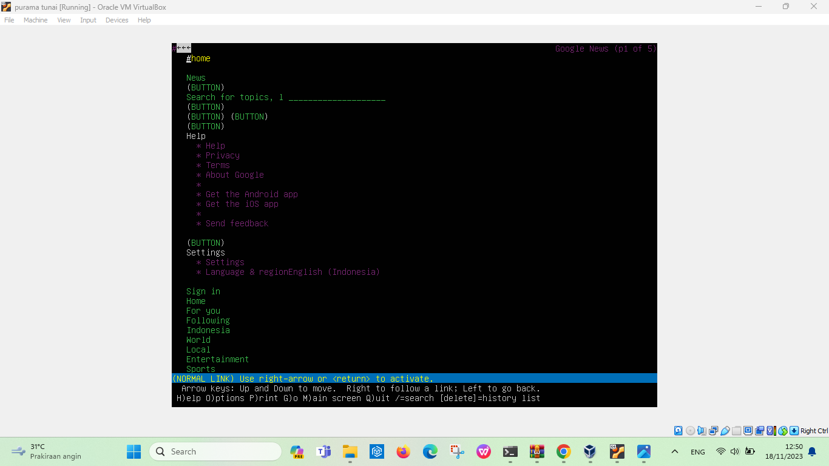Switch to the Terminal taskbar icon

tap(510, 451)
